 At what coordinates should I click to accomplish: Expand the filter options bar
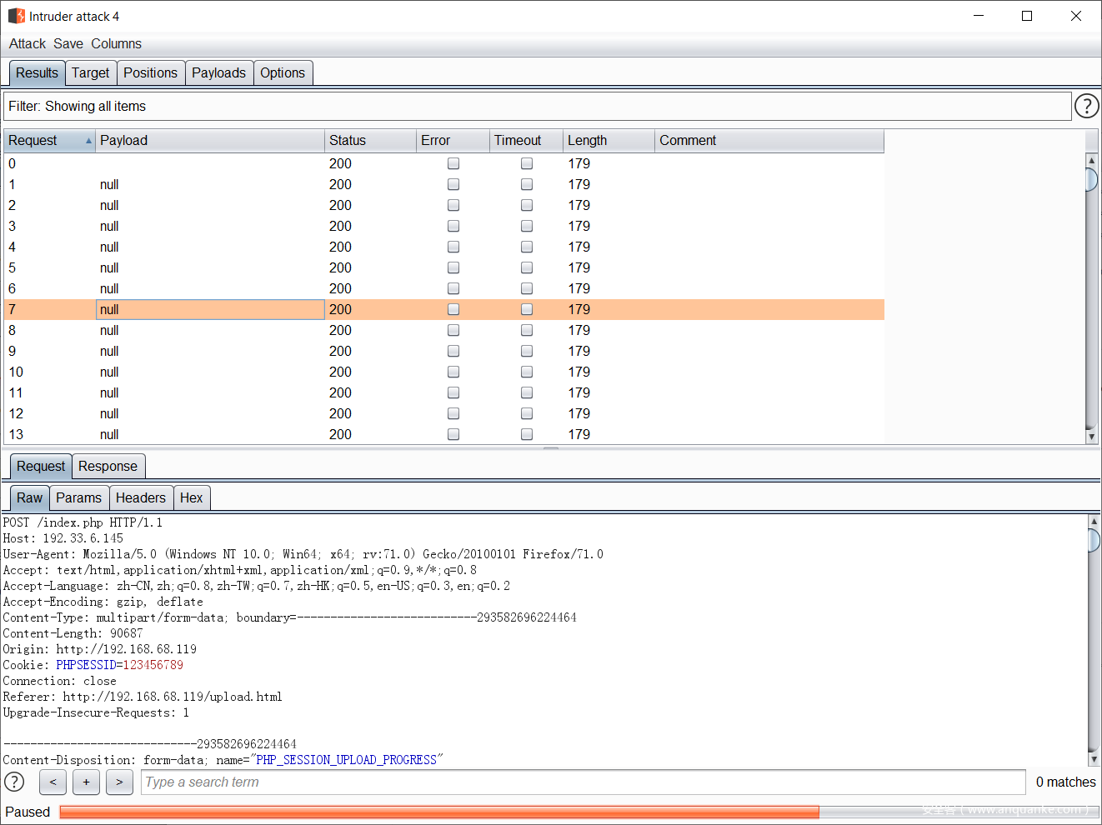click(537, 106)
